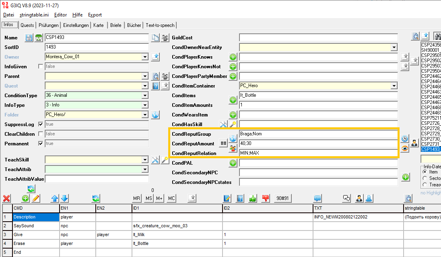Open the Owner dropdown showing Montera_Cow_01
The height and width of the screenshot is (257, 441).
click(145, 57)
